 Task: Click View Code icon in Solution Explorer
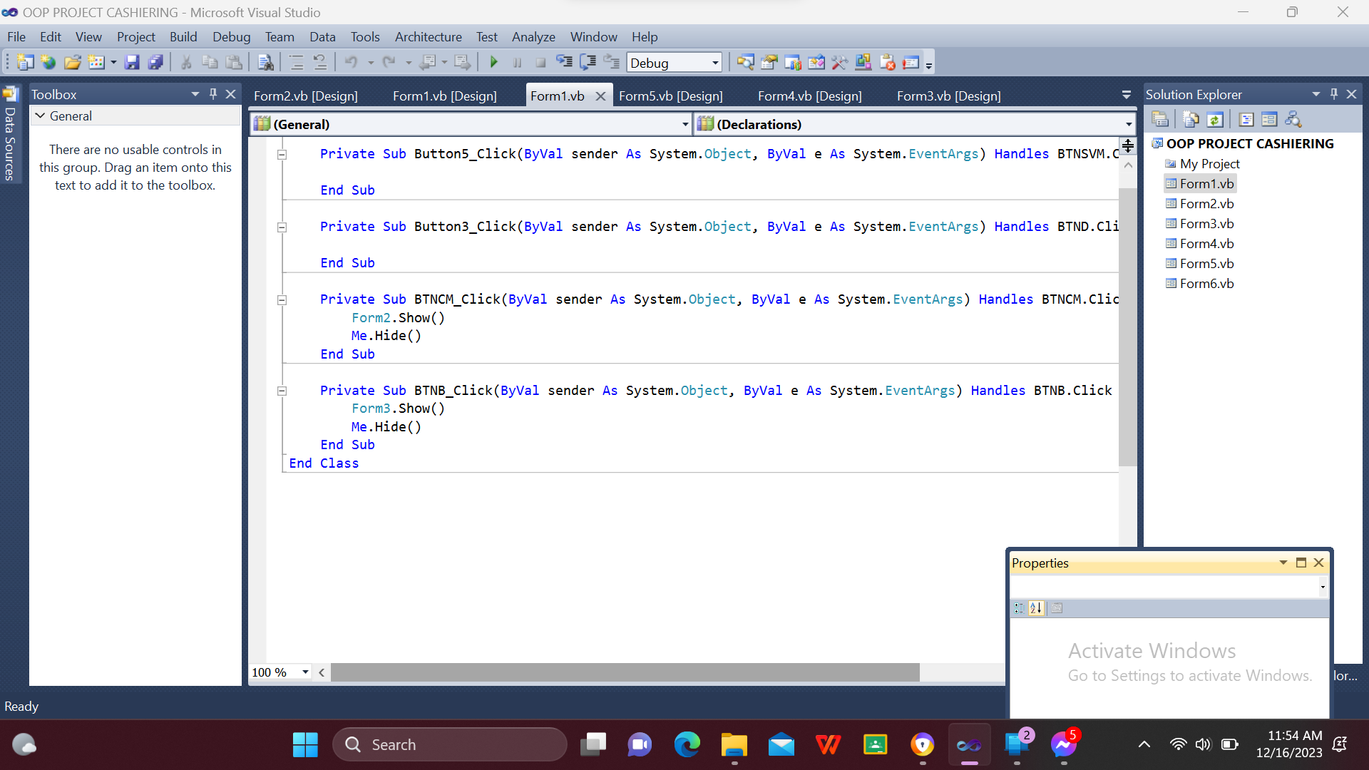(x=1246, y=120)
